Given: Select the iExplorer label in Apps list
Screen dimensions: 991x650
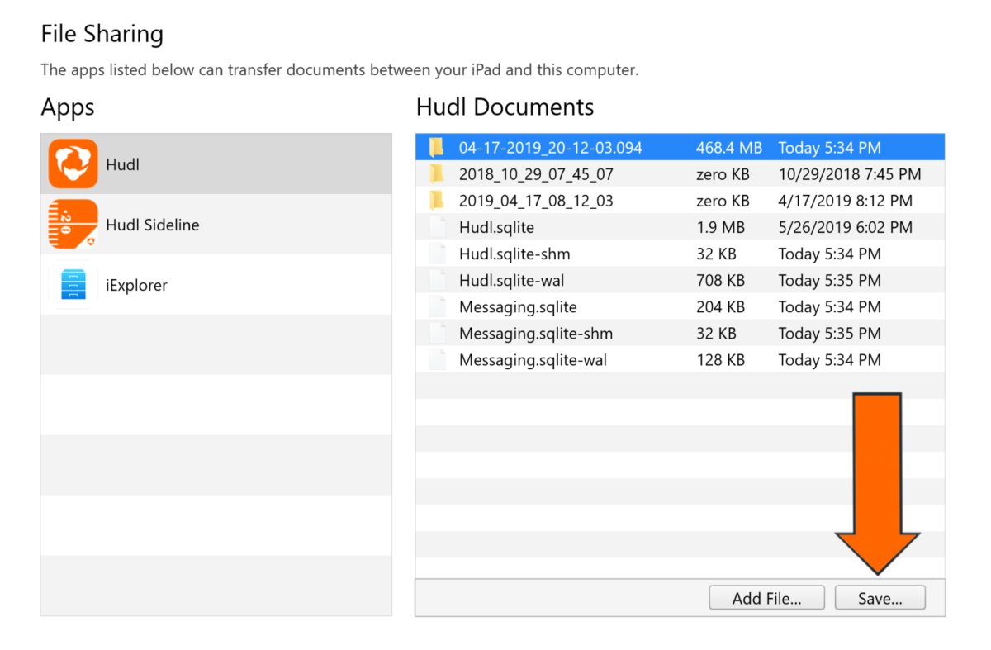Looking at the screenshot, I should (136, 286).
